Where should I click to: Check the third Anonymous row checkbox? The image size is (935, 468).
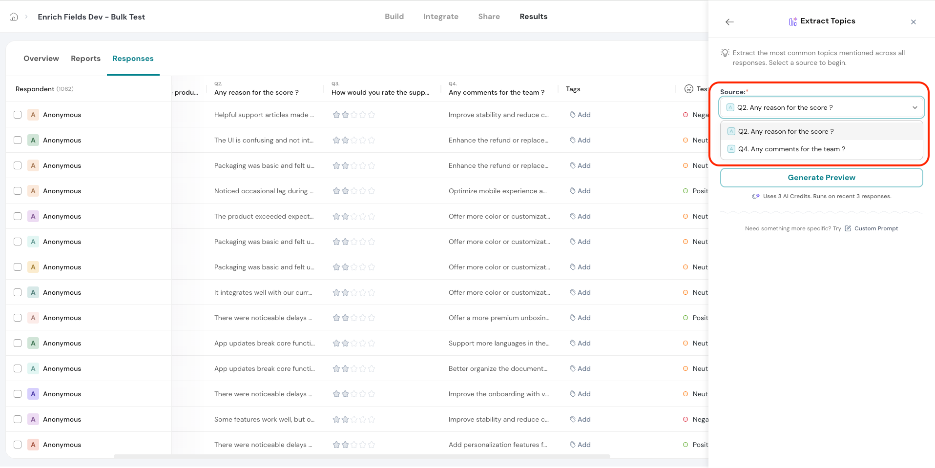[x=18, y=165]
